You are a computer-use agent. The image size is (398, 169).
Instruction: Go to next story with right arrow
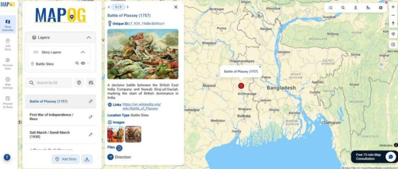[127, 7]
